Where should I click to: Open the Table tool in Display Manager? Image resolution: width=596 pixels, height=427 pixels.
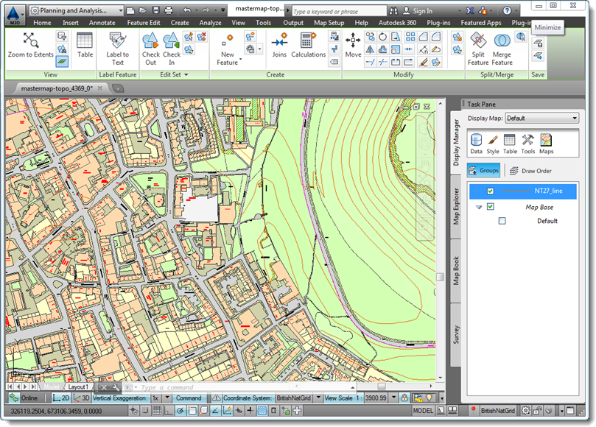[510, 144]
